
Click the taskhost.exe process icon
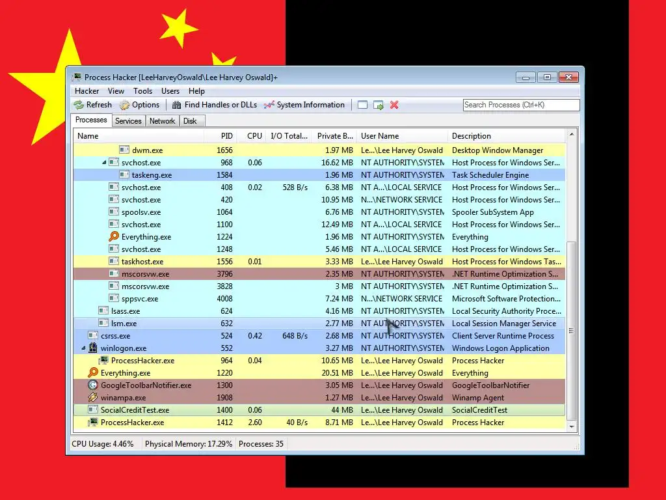pos(113,261)
